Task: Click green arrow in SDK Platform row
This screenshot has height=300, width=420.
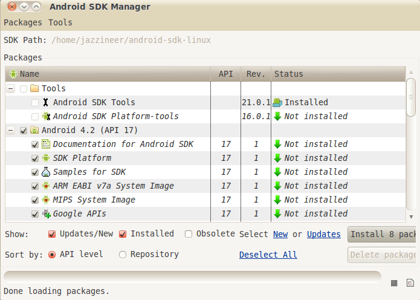Action: [277, 158]
